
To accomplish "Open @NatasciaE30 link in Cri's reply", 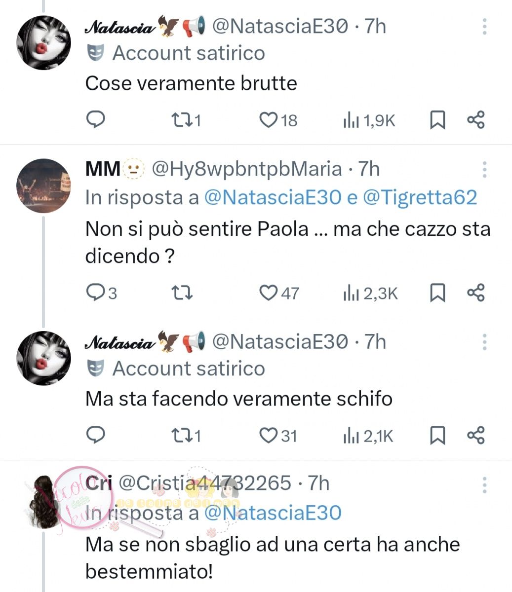I will (x=273, y=513).
